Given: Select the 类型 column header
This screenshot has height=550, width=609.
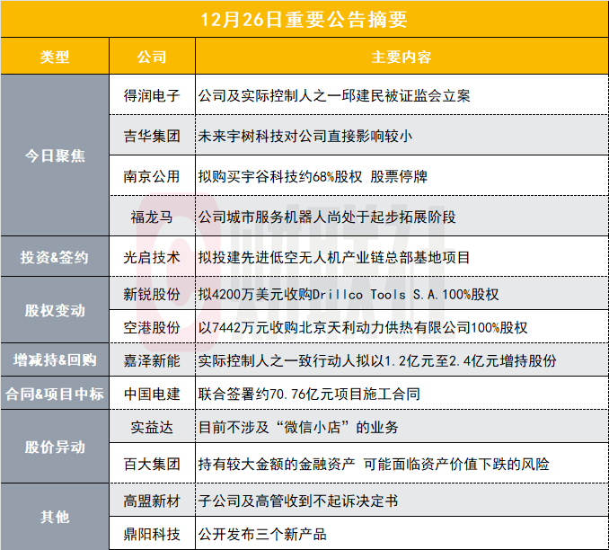Looking at the screenshot, I should click(x=55, y=57).
